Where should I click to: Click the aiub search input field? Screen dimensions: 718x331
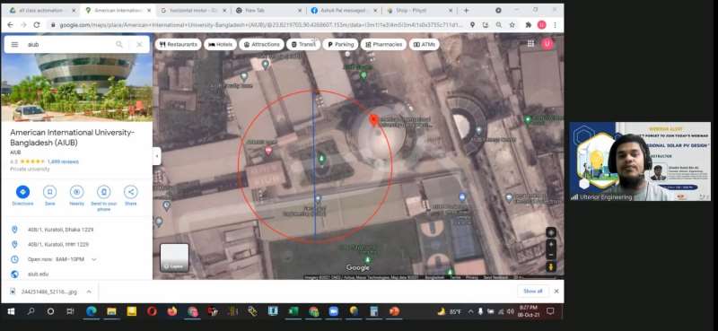point(69,45)
